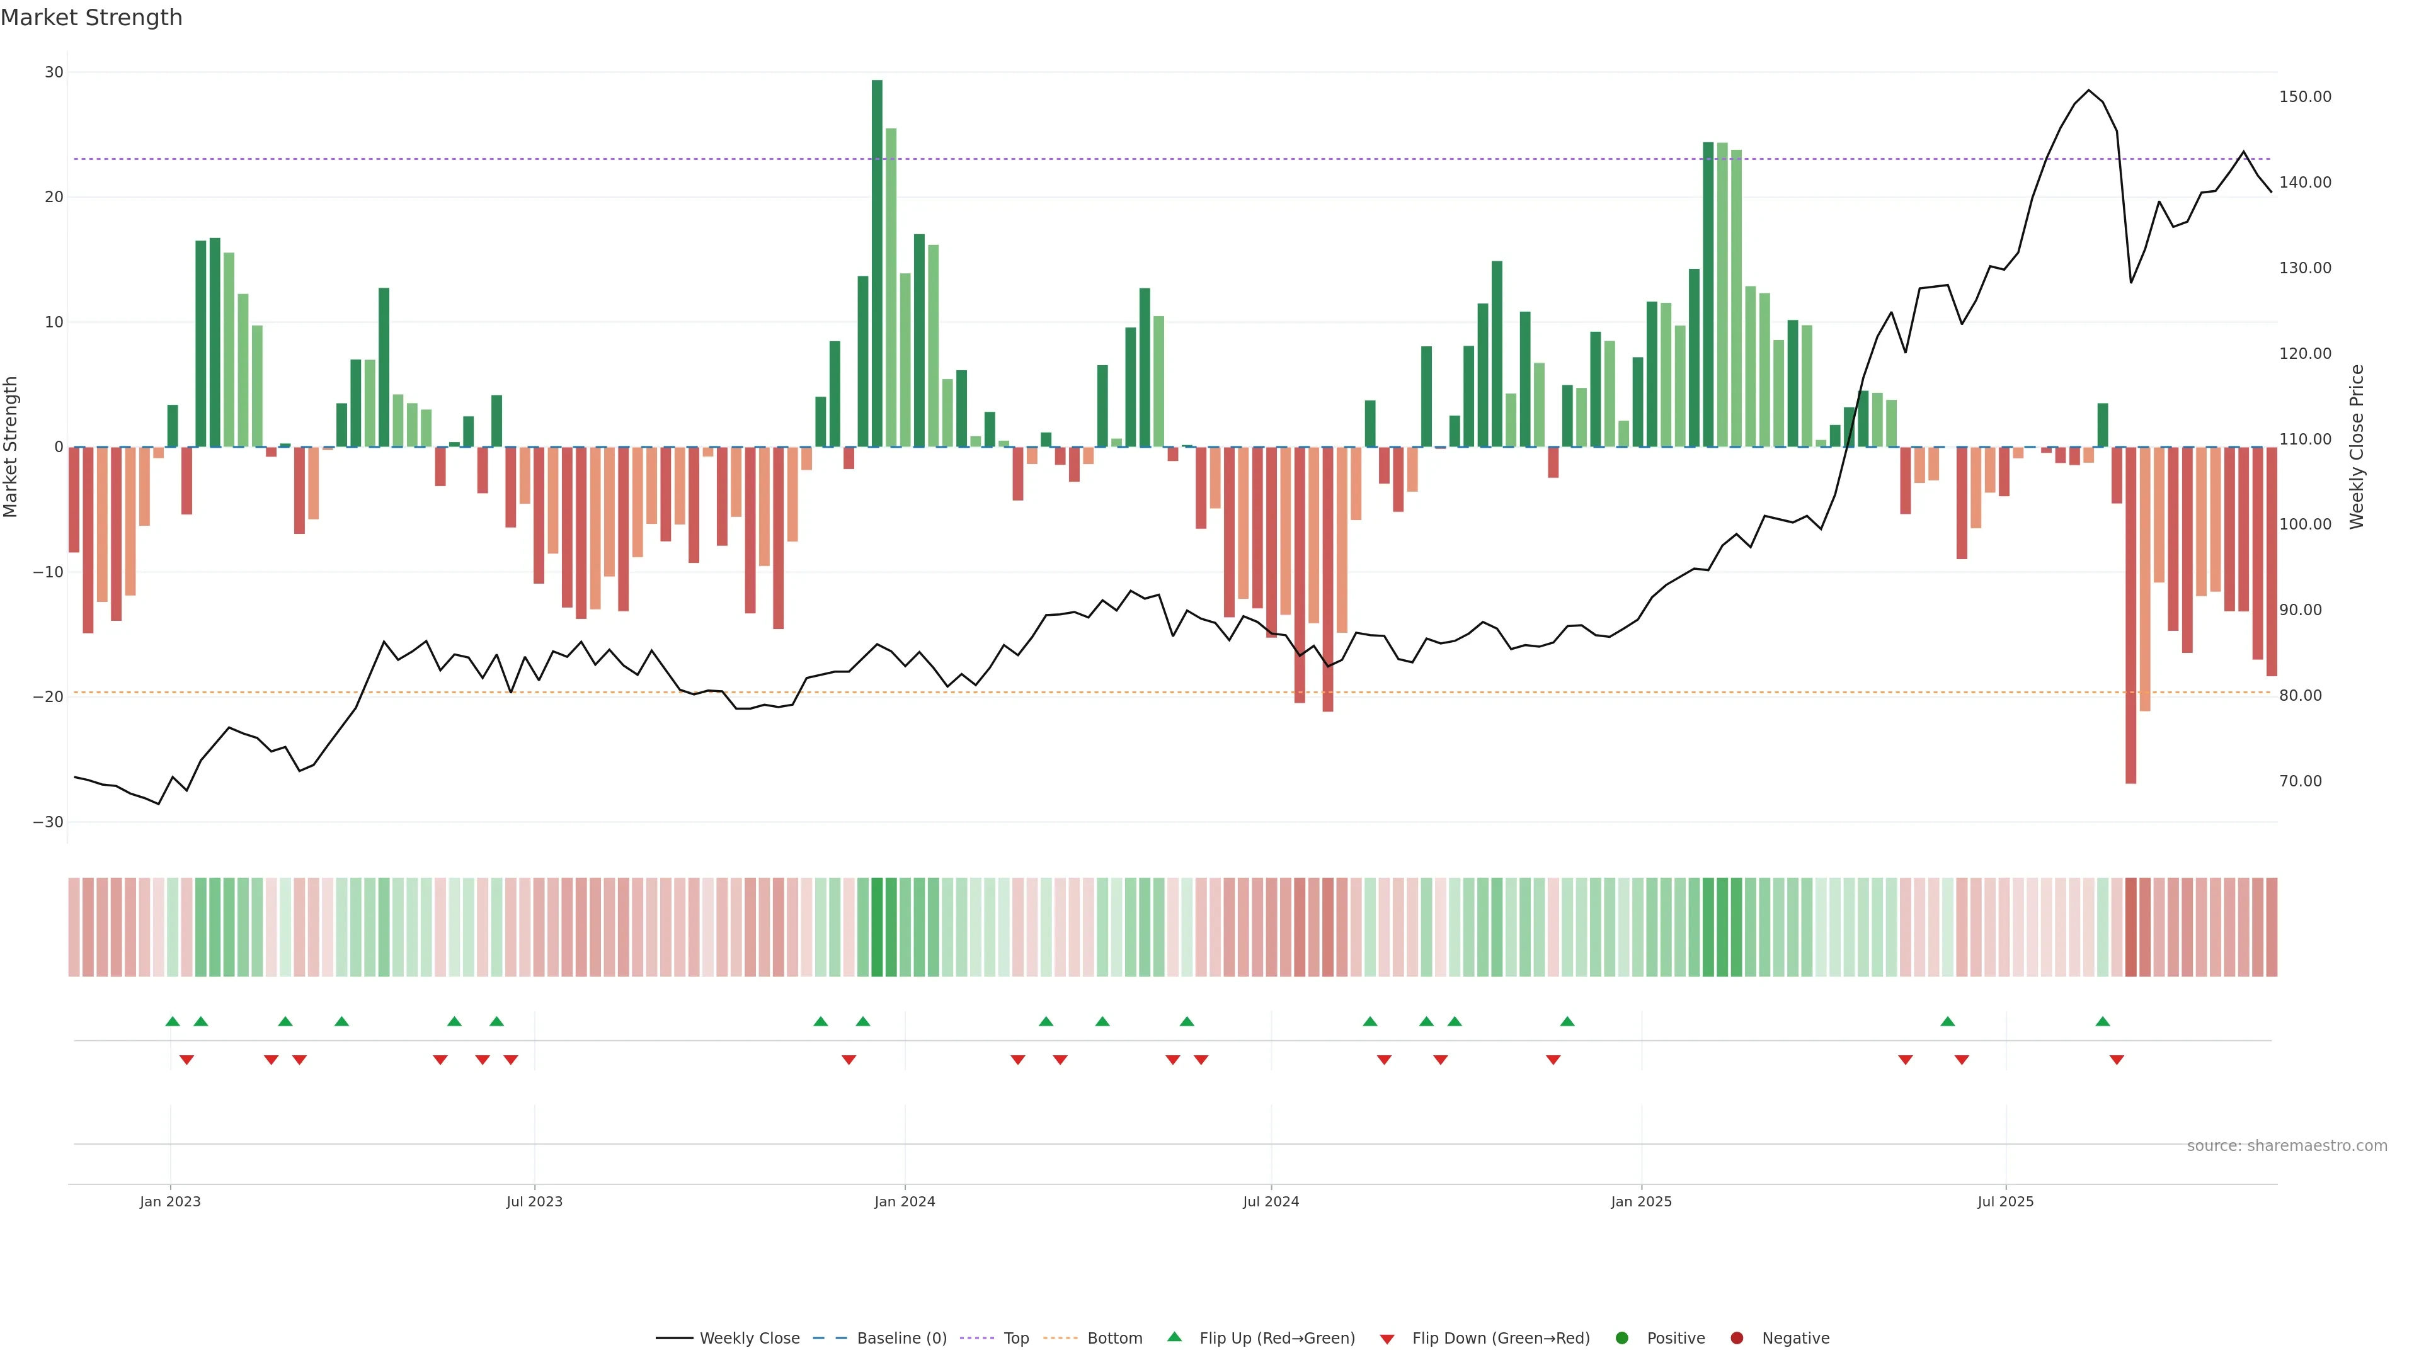Toggle the Weekly Close legend label
2419x1360 pixels.
tap(750, 1339)
